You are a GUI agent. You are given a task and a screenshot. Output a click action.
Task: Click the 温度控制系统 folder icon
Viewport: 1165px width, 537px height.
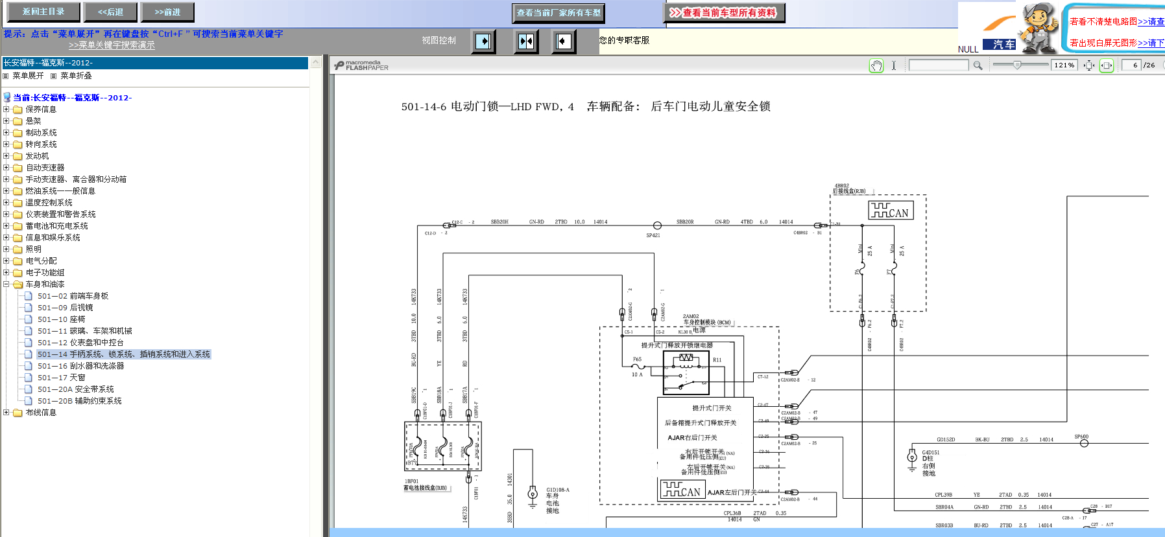coord(18,203)
